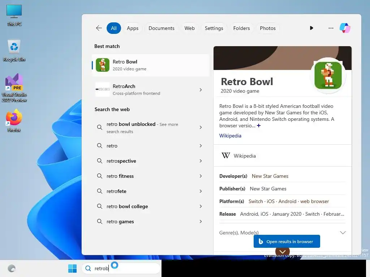Expand the retro fitness suggestion chevron
Image resolution: width=370 pixels, height=277 pixels.
(x=201, y=176)
